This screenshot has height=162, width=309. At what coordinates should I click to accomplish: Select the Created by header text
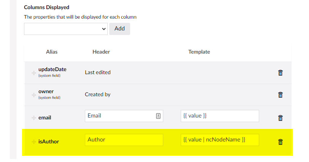(98, 94)
